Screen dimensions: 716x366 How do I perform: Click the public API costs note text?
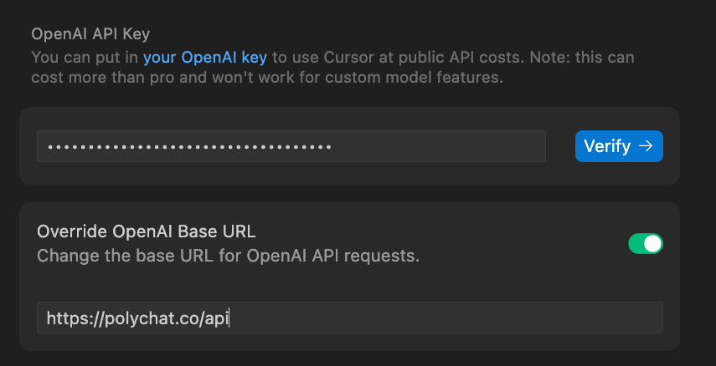tap(452, 58)
